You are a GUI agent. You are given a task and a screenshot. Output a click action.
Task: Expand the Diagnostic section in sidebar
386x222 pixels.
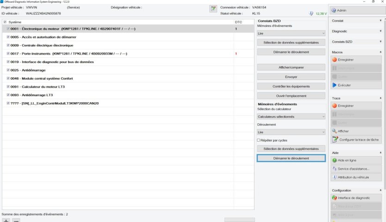point(380,31)
